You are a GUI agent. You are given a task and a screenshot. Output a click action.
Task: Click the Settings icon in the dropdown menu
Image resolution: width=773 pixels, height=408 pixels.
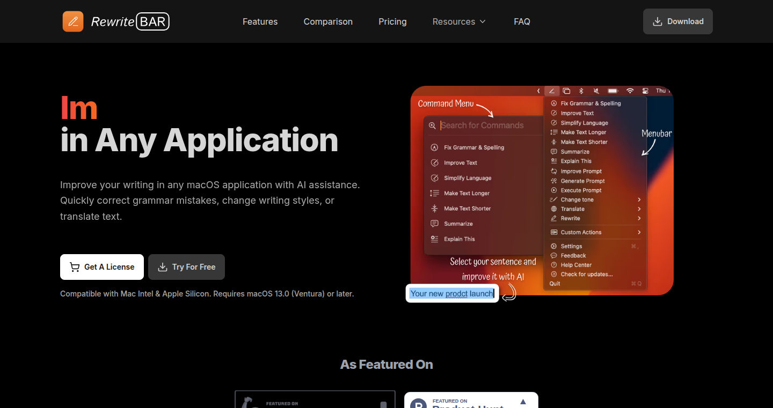(x=554, y=246)
